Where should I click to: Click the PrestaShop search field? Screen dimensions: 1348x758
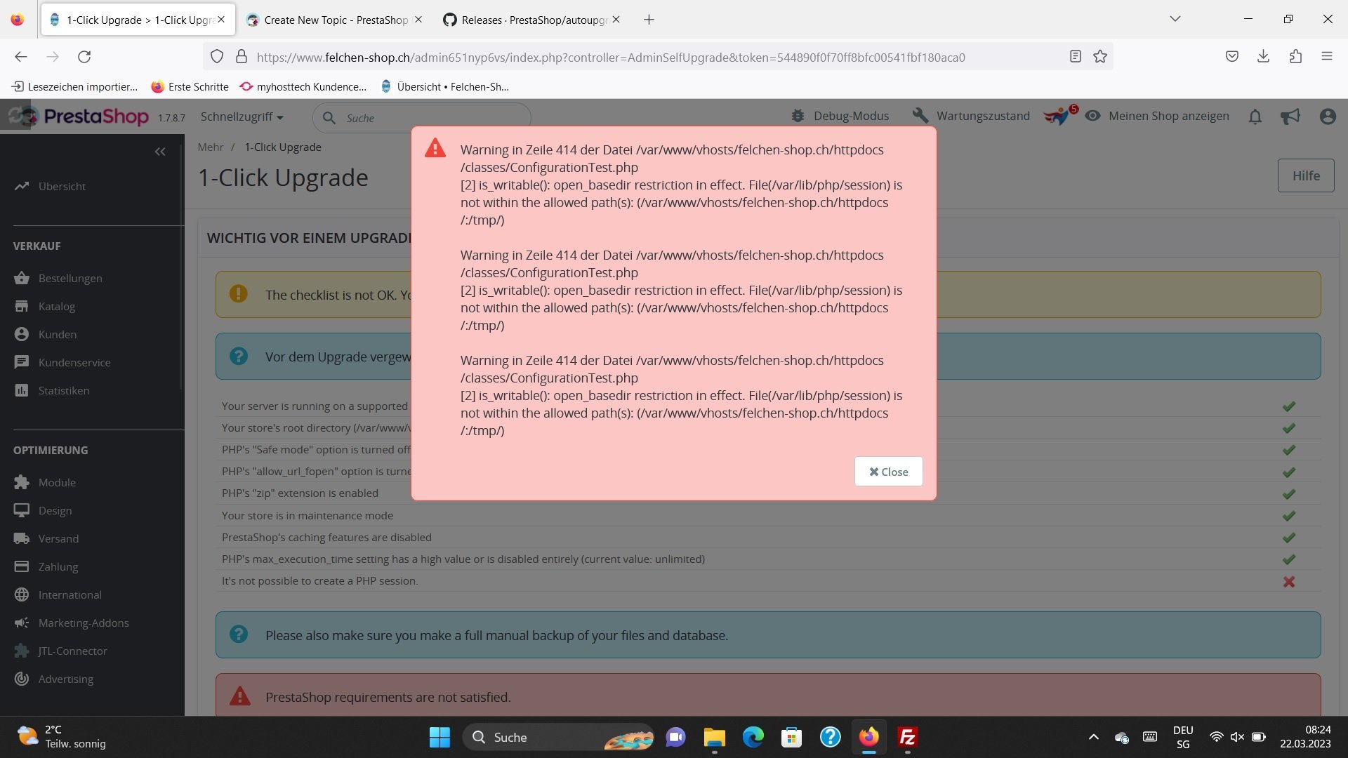point(428,118)
